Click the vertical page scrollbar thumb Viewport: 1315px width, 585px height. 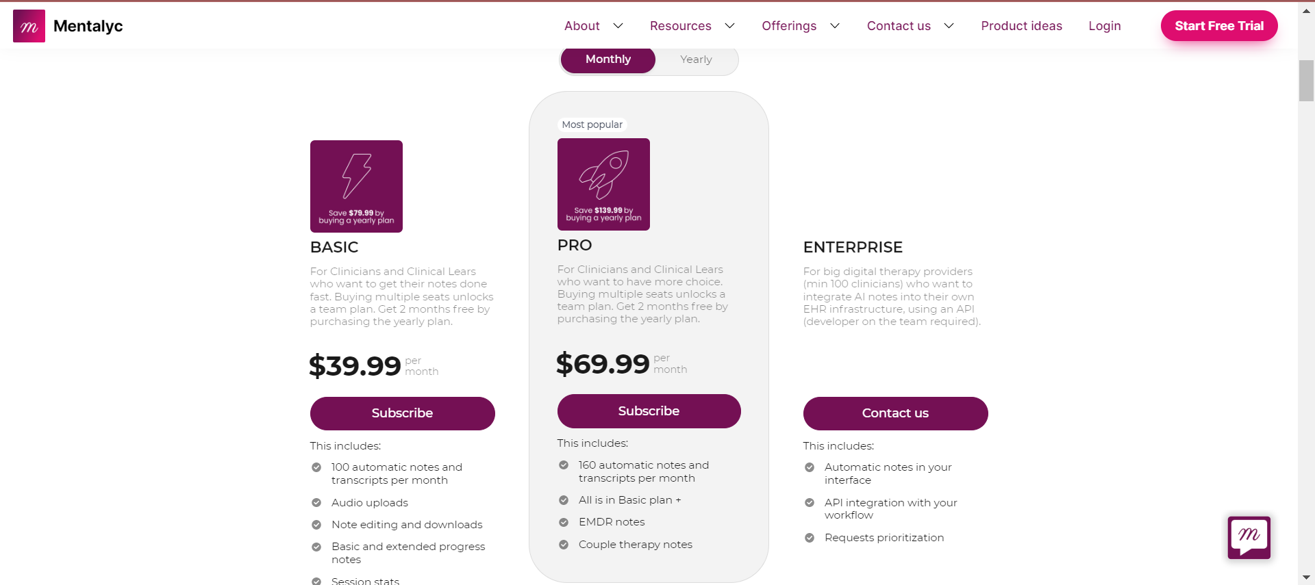tap(1306, 81)
